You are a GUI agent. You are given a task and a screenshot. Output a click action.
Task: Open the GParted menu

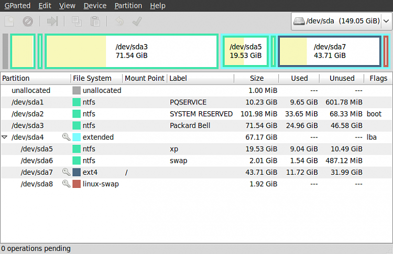tap(17, 6)
